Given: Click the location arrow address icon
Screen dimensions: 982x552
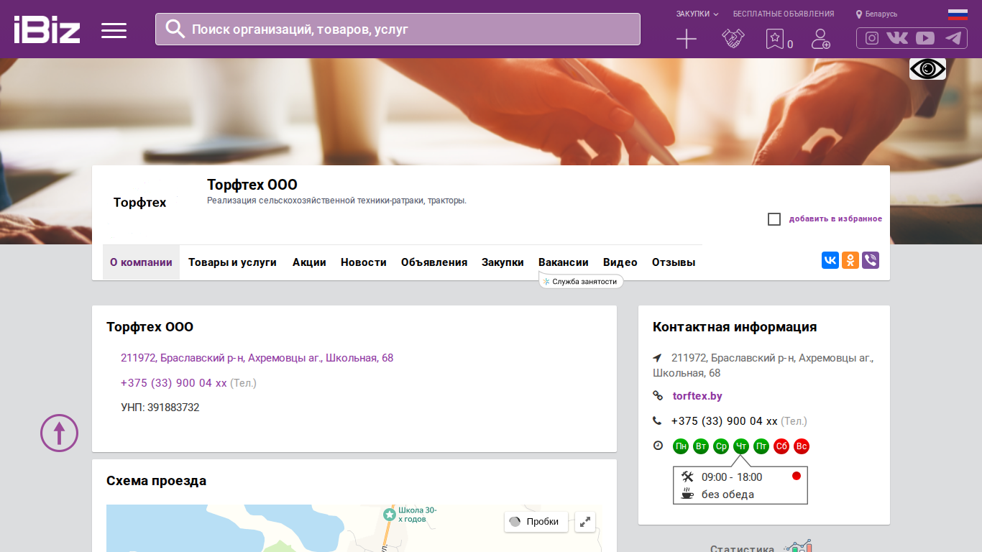Looking at the screenshot, I should [657, 357].
